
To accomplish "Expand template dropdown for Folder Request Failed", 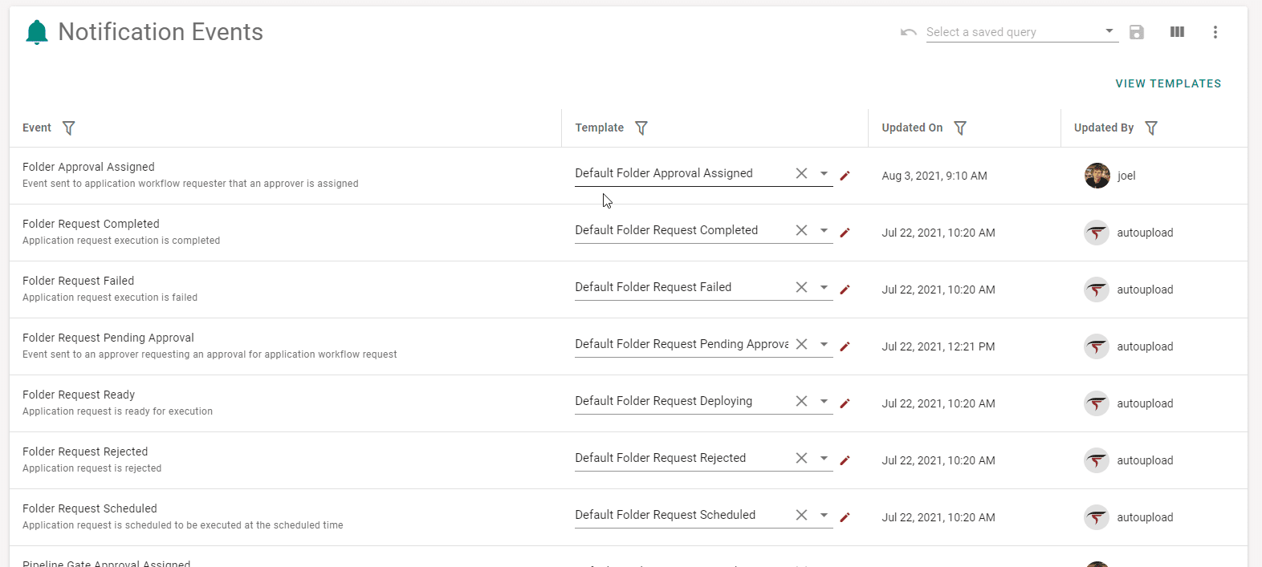I will pos(824,287).
